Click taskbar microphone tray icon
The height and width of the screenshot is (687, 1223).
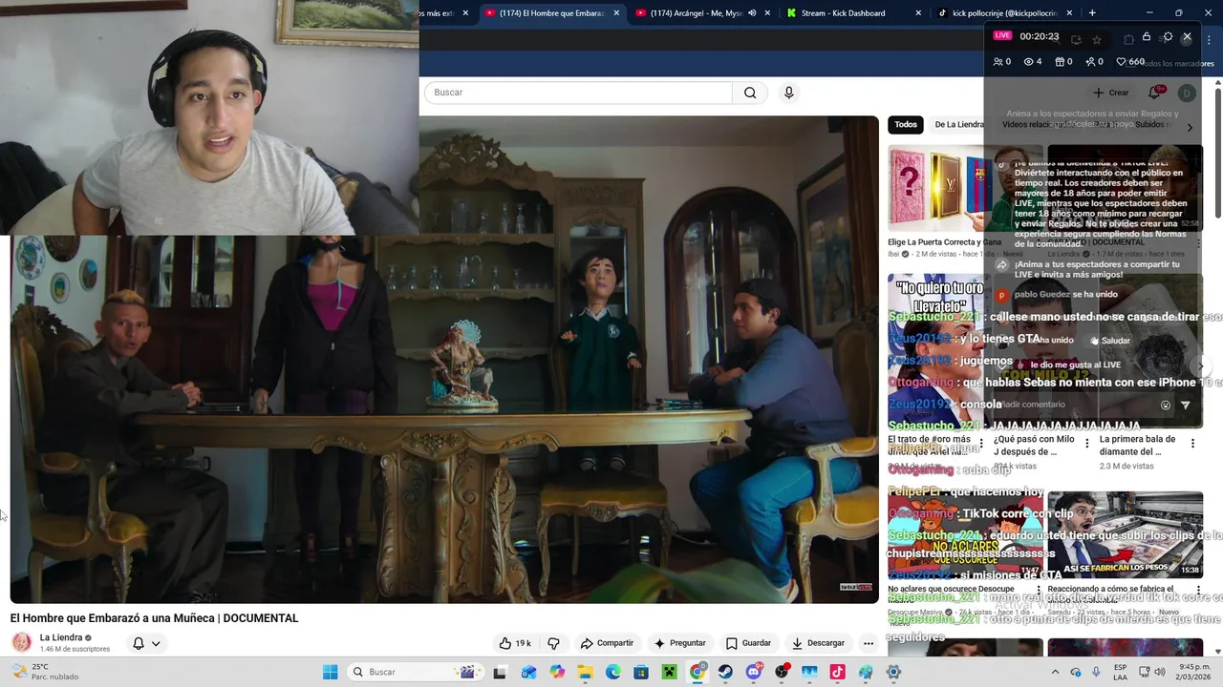coord(1096,672)
